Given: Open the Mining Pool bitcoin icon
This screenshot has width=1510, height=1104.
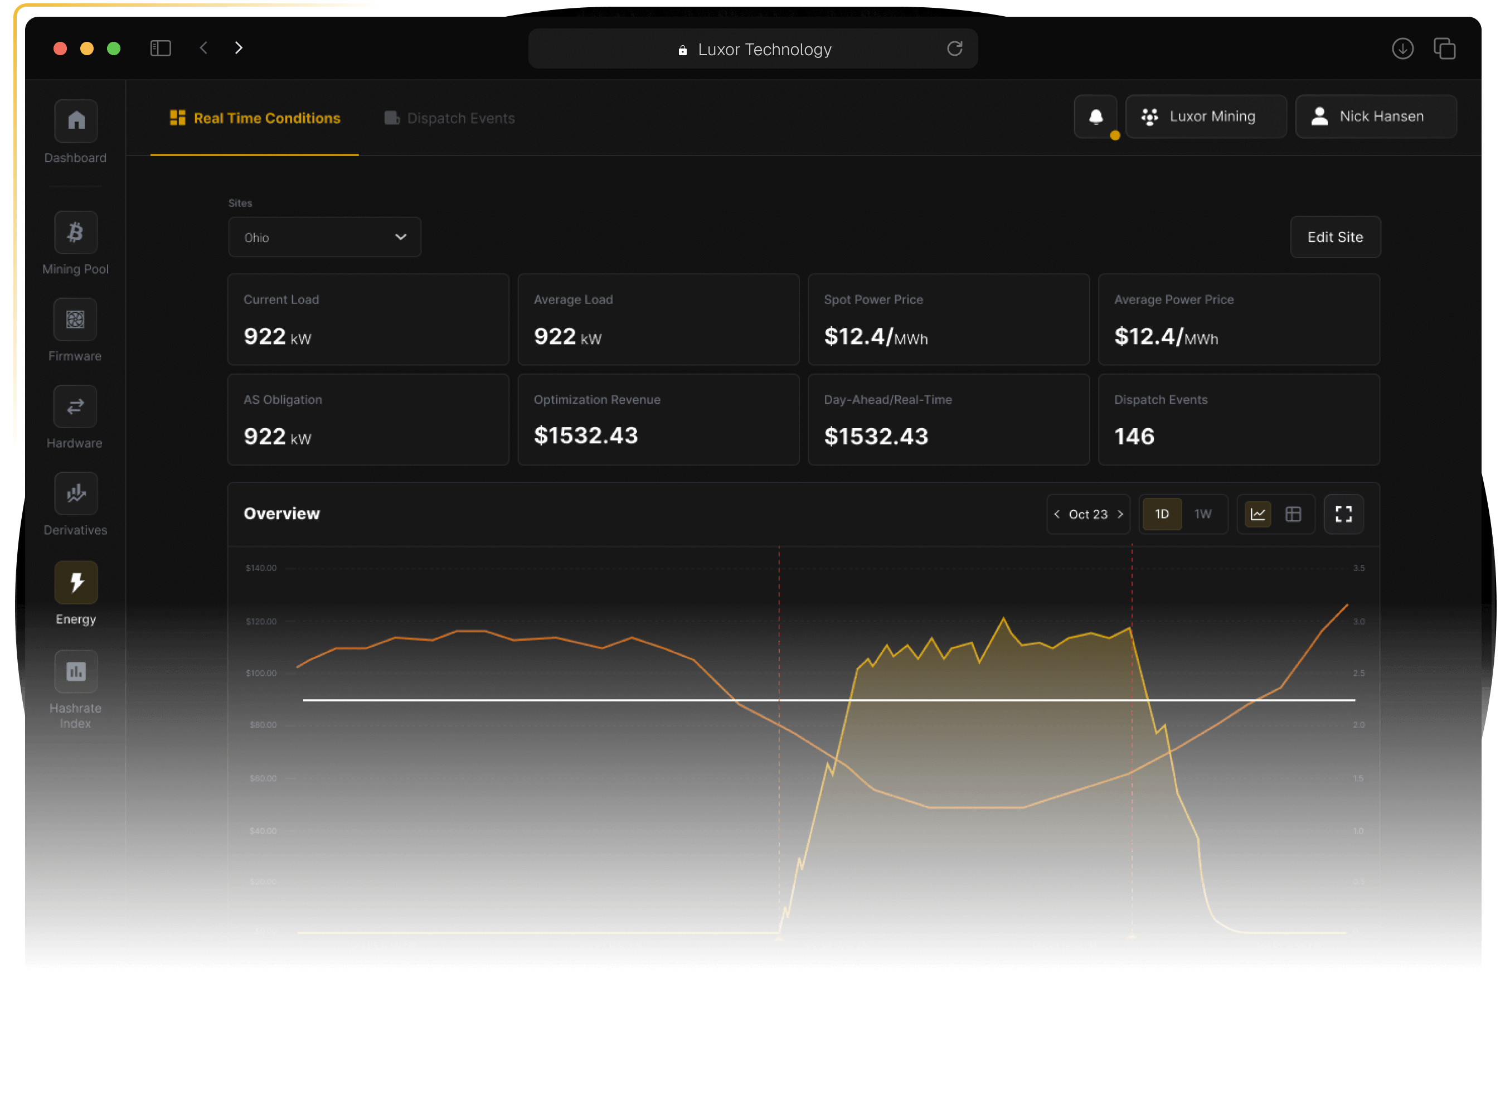Looking at the screenshot, I should pyautogui.click(x=75, y=233).
